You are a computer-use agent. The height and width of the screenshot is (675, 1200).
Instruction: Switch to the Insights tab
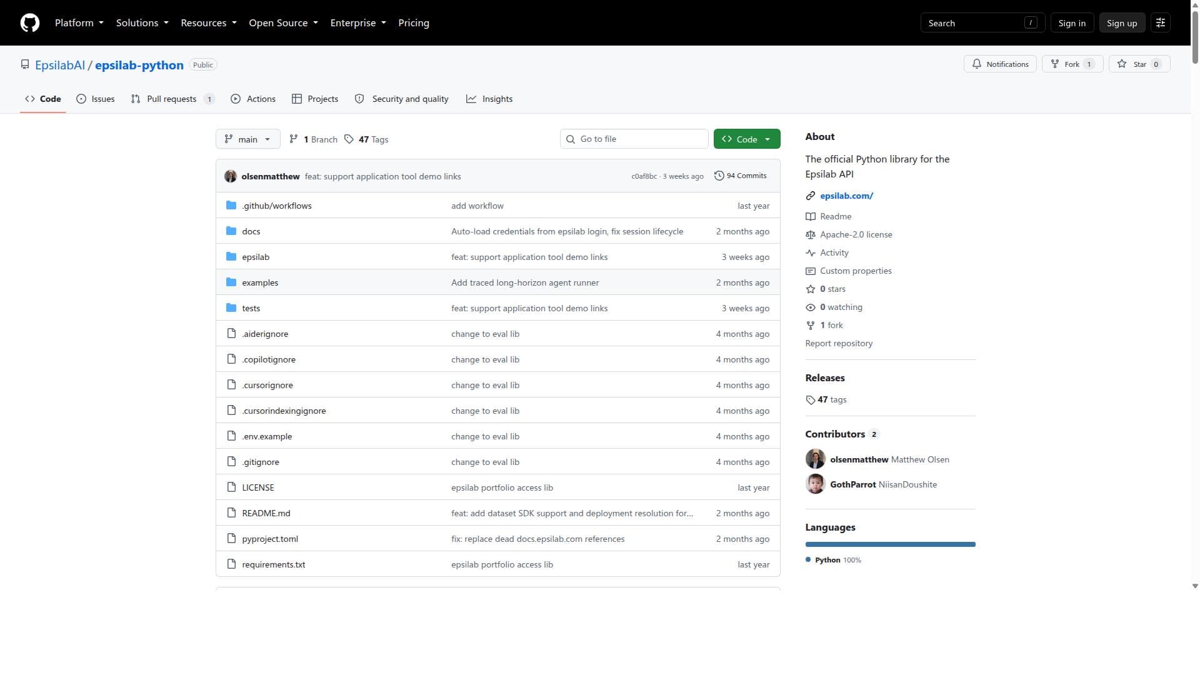click(x=489, y=99)
